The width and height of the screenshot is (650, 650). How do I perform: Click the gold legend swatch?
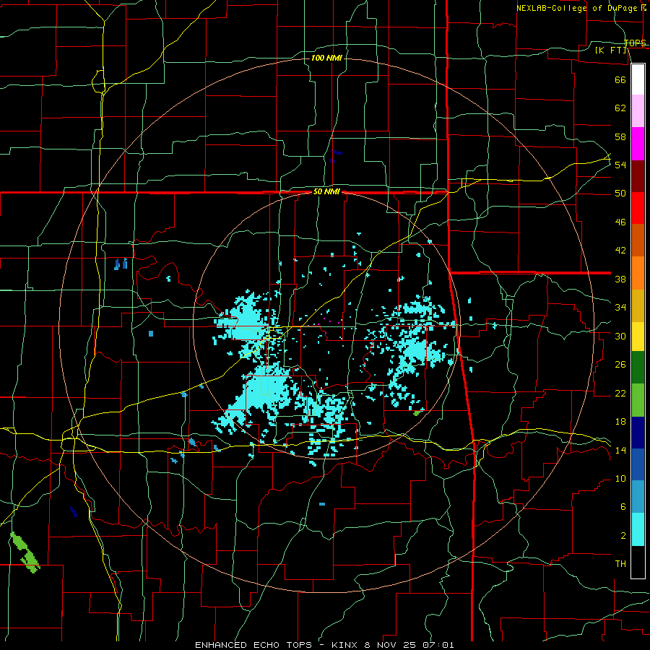pos(638,305)
